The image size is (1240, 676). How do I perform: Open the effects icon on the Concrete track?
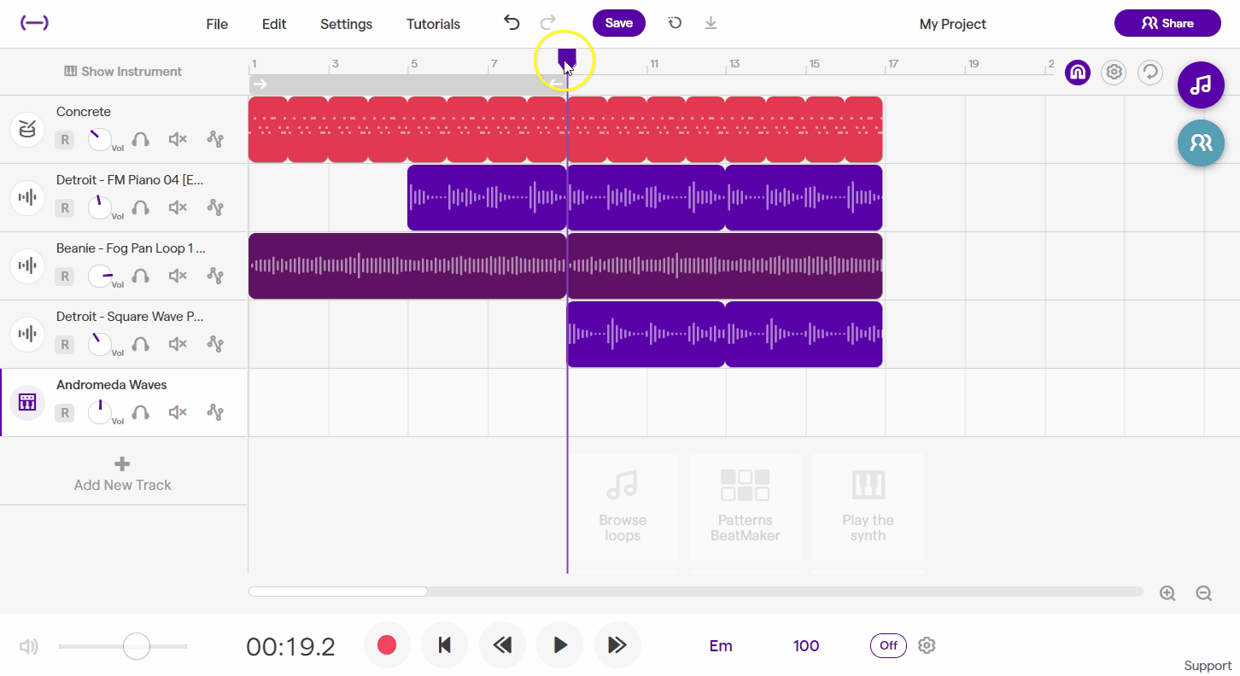pos(215,139)
